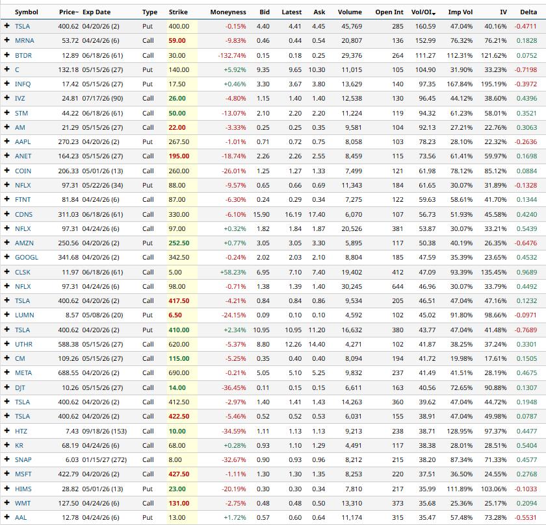Expand the COIN row plus icon
The image size is (546, 525).
(6, 171)
